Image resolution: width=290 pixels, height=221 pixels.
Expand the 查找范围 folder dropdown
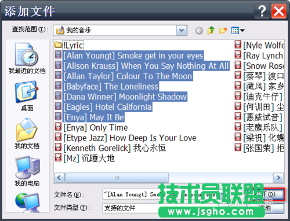point(182,30)
